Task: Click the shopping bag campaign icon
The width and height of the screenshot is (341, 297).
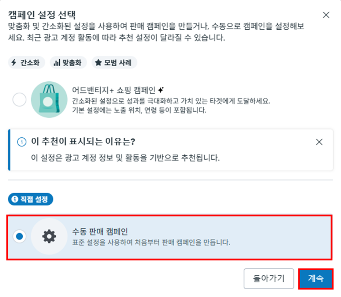Action: [49, 100]
